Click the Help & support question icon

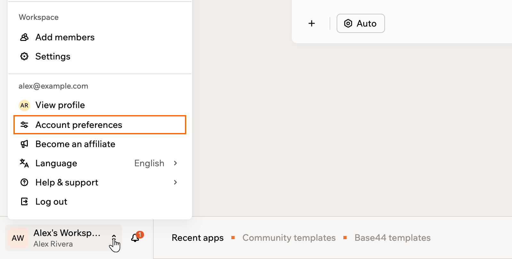[x=24, y=182]
